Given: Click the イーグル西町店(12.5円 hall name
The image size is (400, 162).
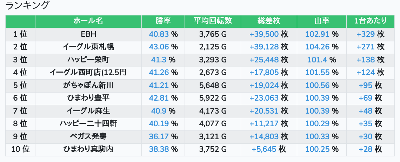Looking at the screenshot, I should tap(88, 73).
